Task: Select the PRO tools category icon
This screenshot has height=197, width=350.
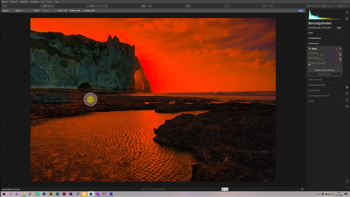Action: tap(347, 106)
